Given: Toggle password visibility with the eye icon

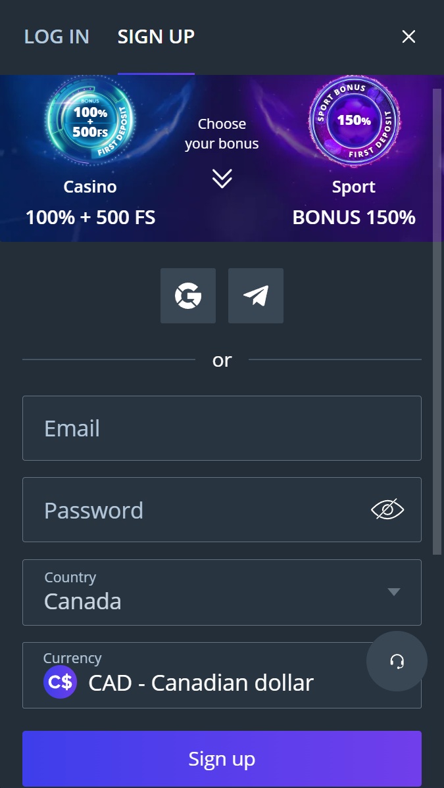Looking at the screenshot, I should (x=388, y=509).
